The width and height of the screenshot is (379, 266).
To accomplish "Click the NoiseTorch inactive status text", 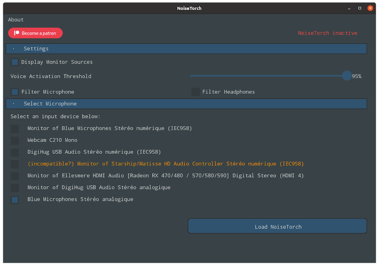I will click(x=328, y=33).
